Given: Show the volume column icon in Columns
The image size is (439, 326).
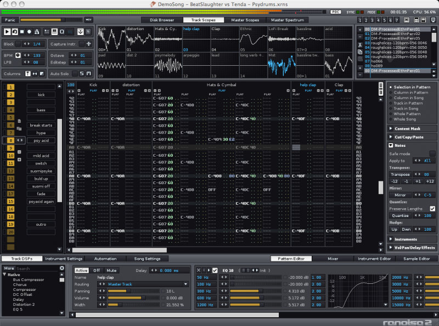Looking at the screenshot, I should 28,73.
